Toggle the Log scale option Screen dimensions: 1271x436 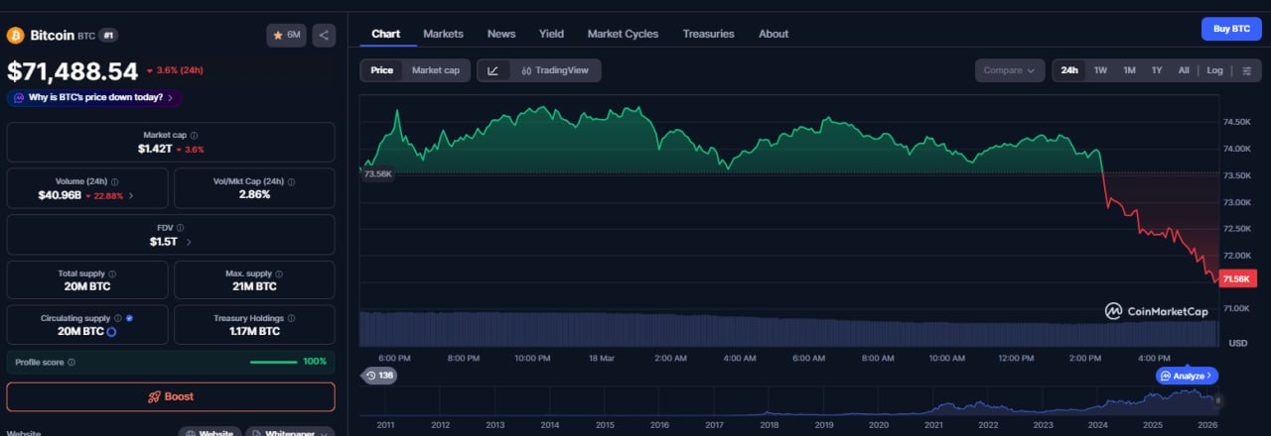1214,70
